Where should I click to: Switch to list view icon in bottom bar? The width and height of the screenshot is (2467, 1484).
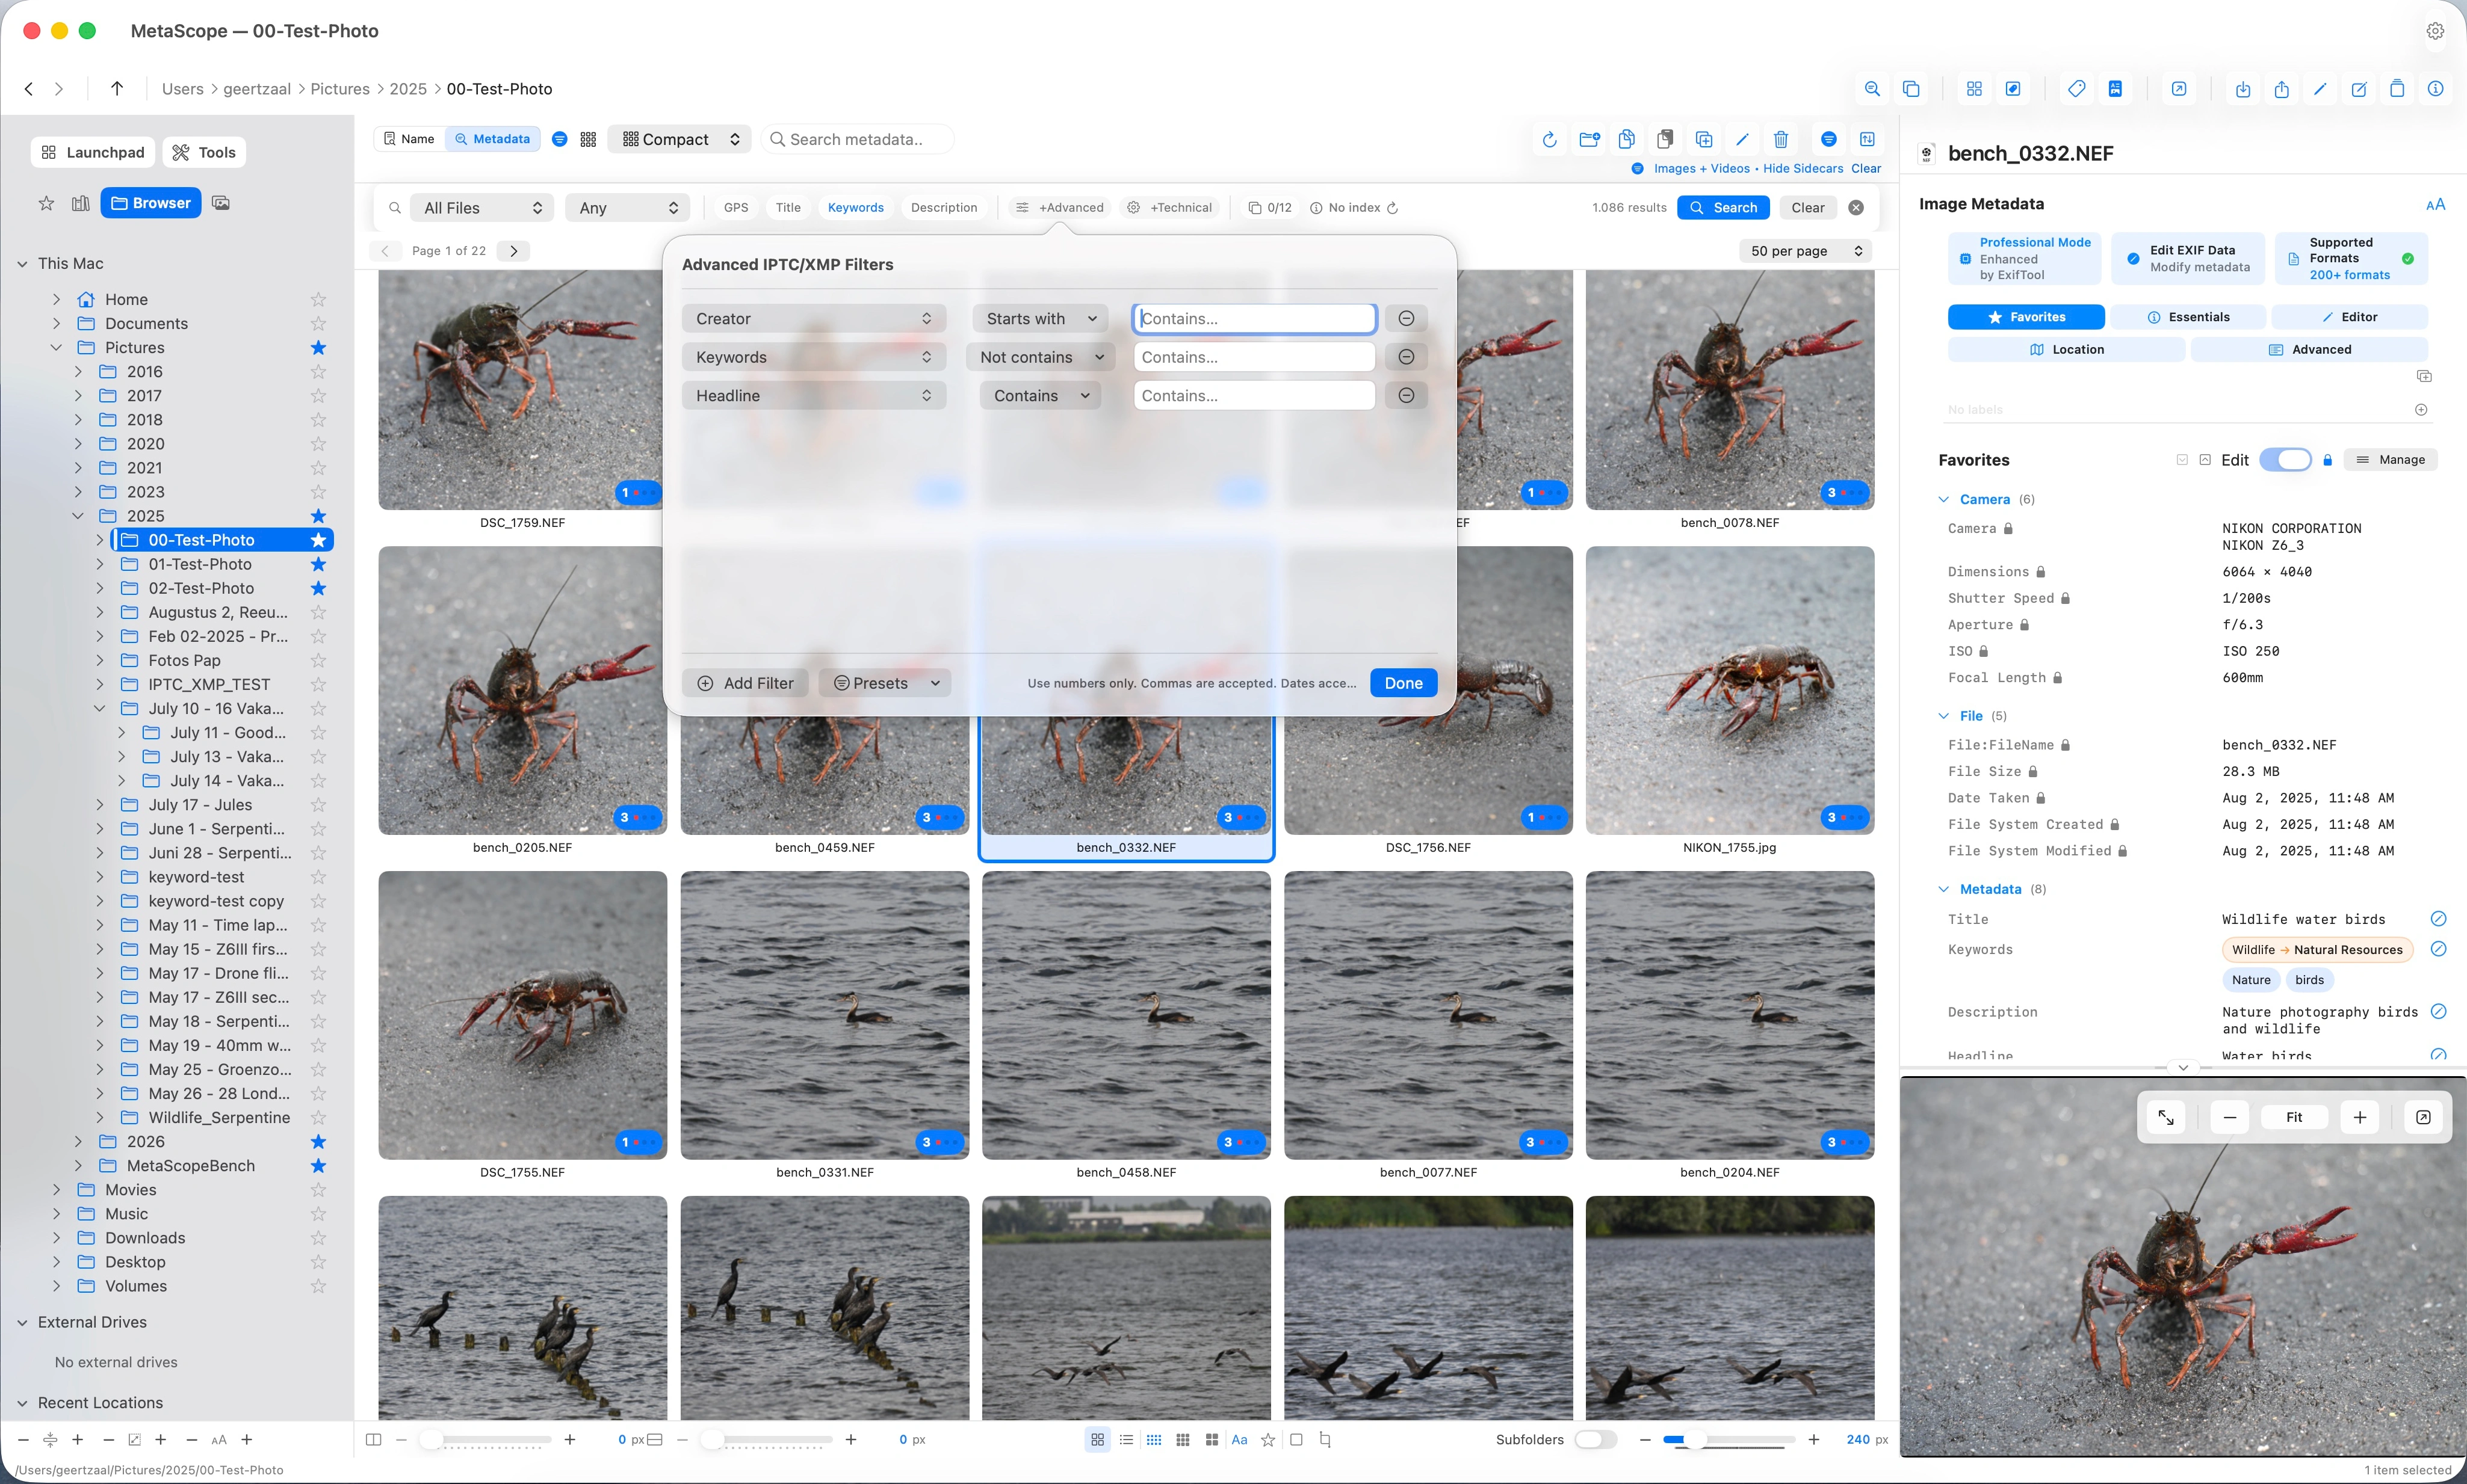pos(1127,1440)
